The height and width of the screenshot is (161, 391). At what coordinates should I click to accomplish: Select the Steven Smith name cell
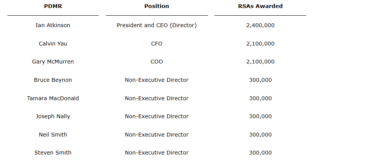(53, 153)
